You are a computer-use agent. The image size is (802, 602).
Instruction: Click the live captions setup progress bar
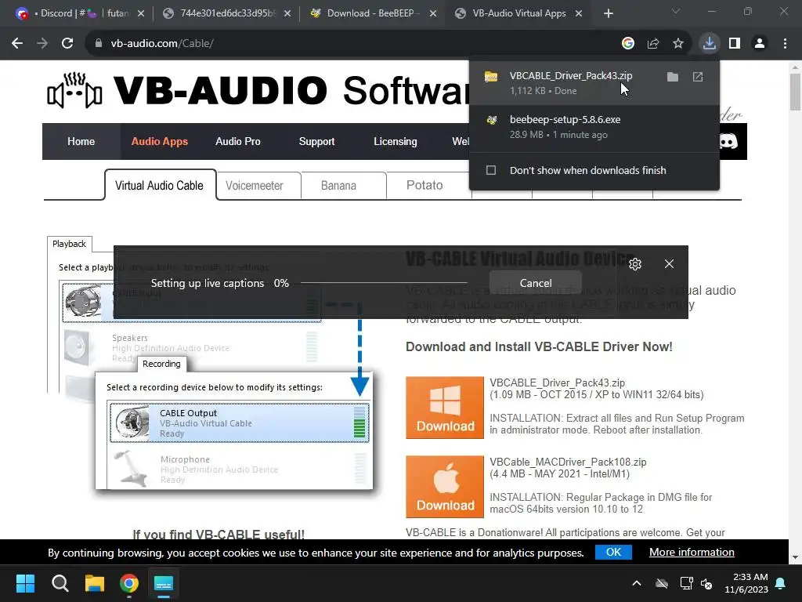tap(384, 282)
